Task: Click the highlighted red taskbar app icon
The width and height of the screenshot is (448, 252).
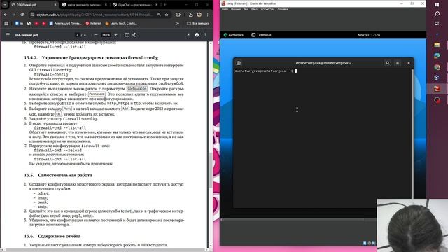Action: (437, 89)
